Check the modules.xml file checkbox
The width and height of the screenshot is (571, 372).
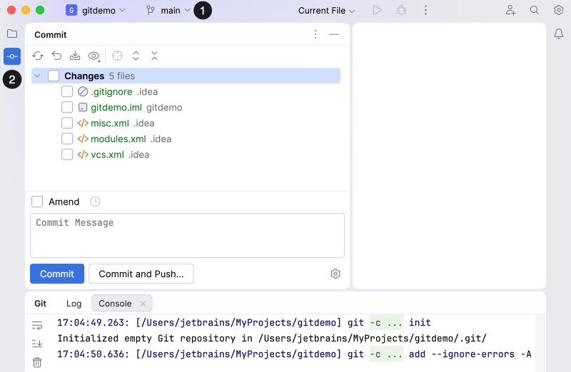pyautogui.click(x=67, y=138)
